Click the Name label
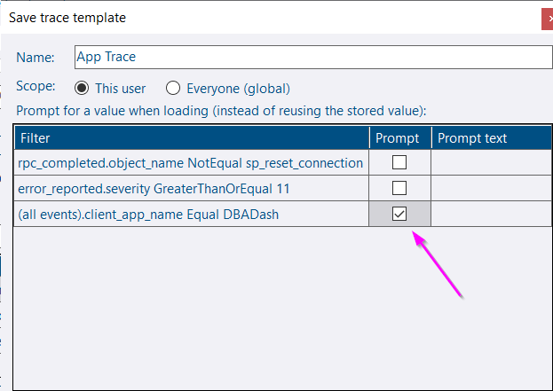 click(x=36, y=58)
